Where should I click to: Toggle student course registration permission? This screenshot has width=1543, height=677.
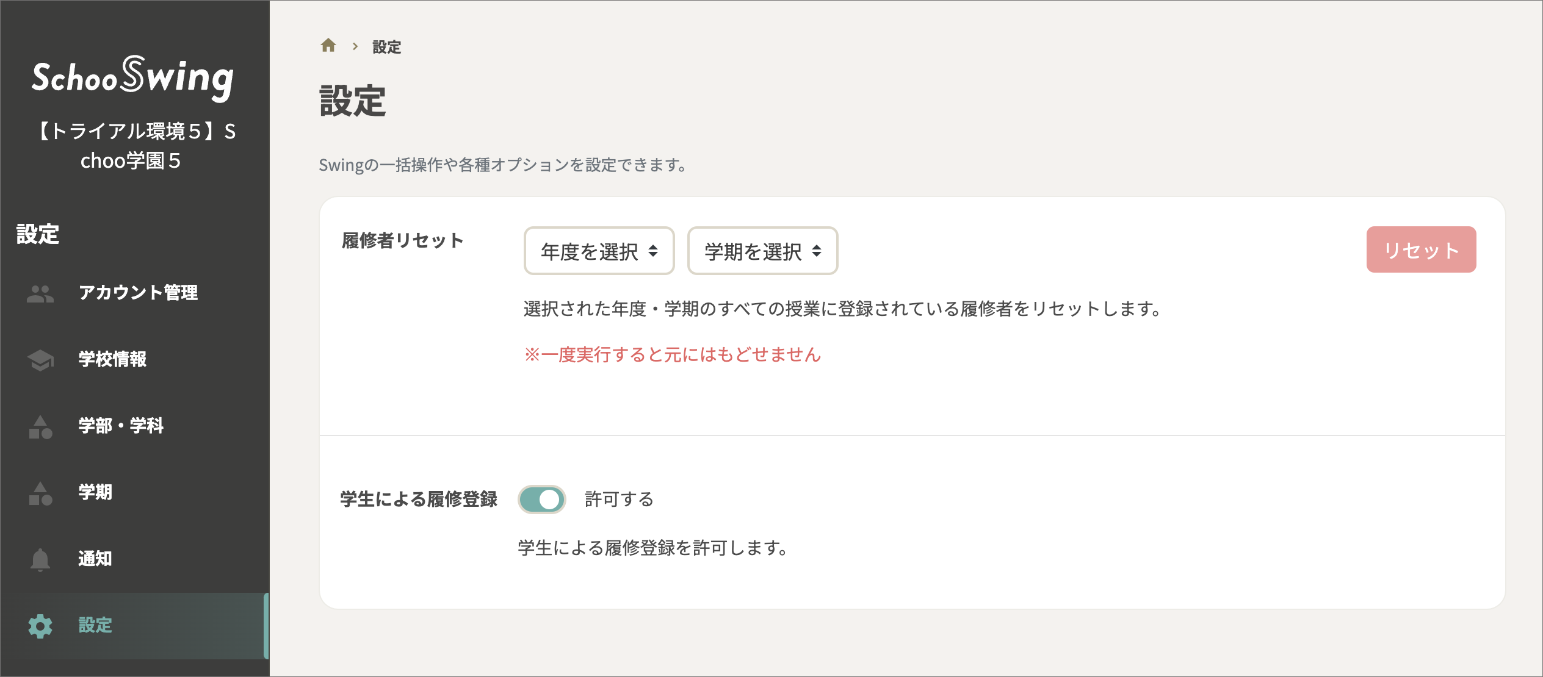pyautogui.click(x=542, y=499)
